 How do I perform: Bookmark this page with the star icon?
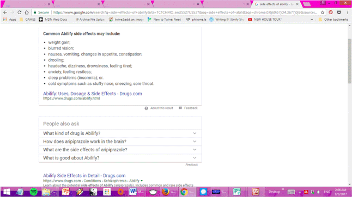click(323, 13)
